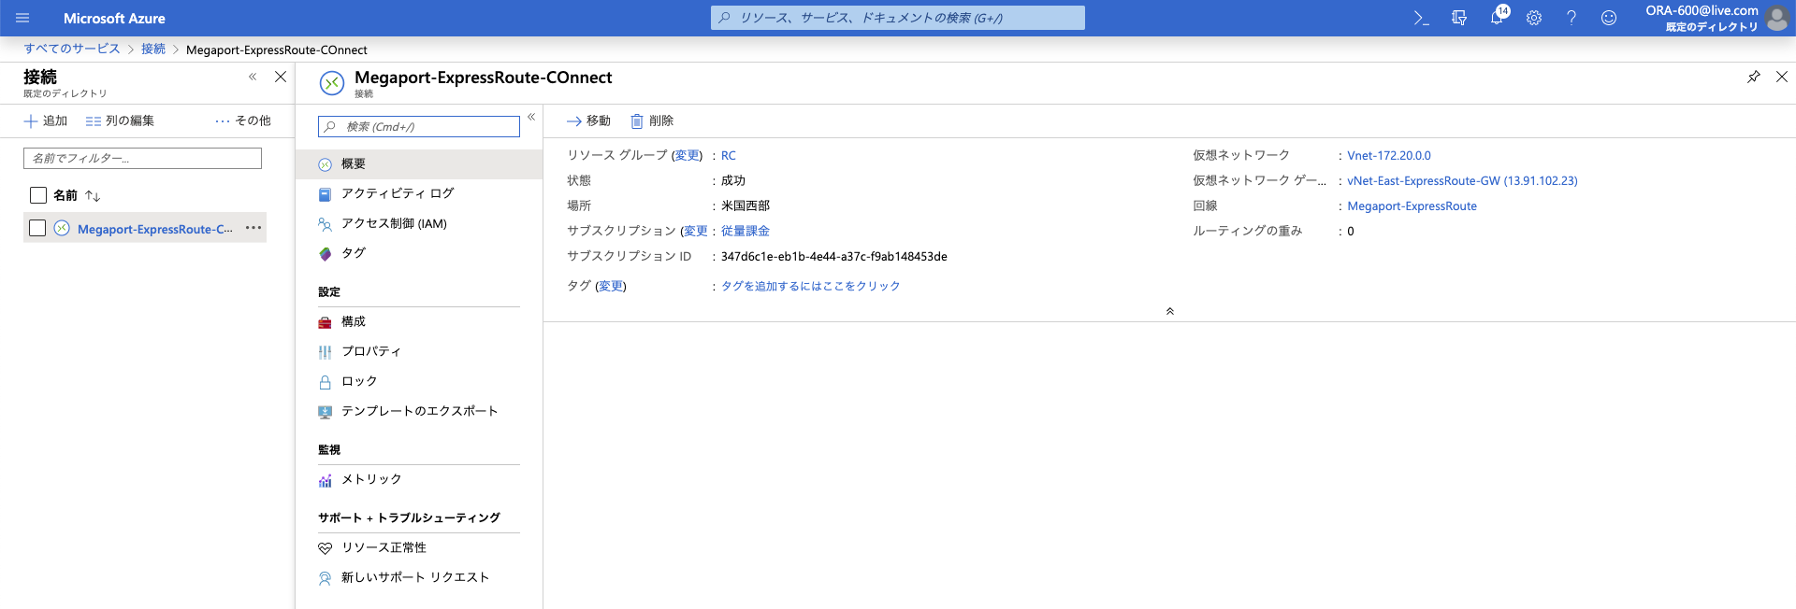Open resource group RC link

tap(729, 156)
